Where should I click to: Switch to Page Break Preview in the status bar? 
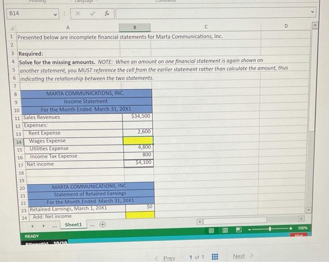tap(239, 230)
